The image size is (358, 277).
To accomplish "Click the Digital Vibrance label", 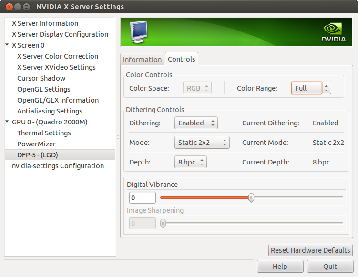I will tap(152, 185).
